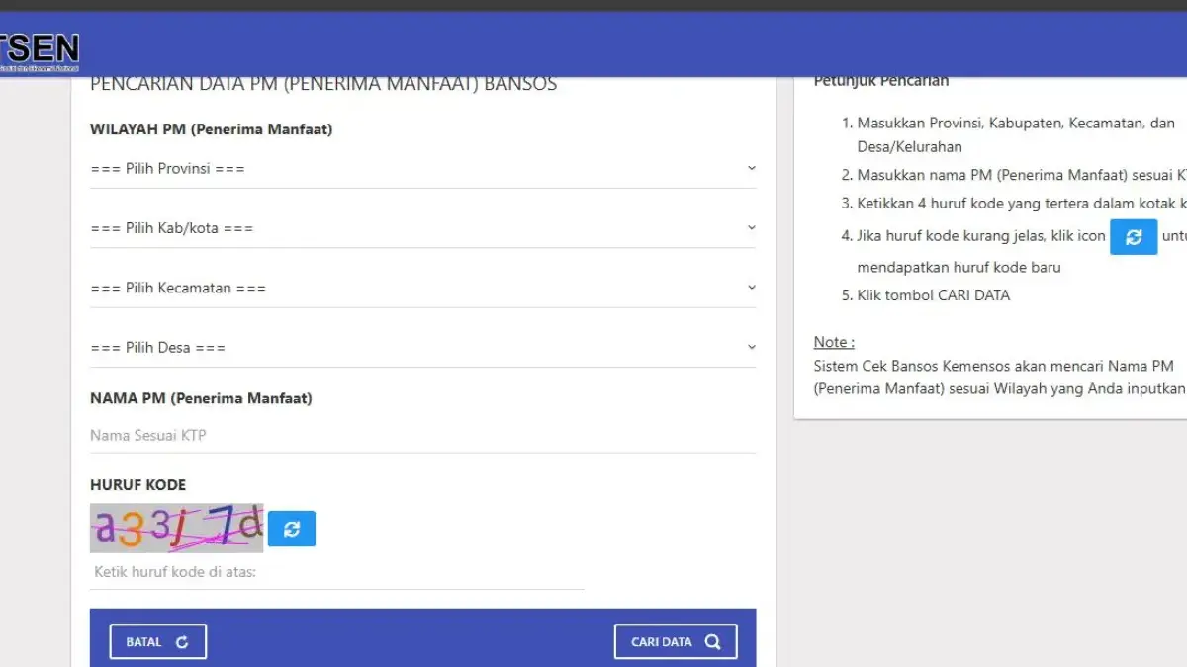Open the Pilih Kecamatan dropdown
This screenshot has width=1187, height=667.
click(422, 288)
